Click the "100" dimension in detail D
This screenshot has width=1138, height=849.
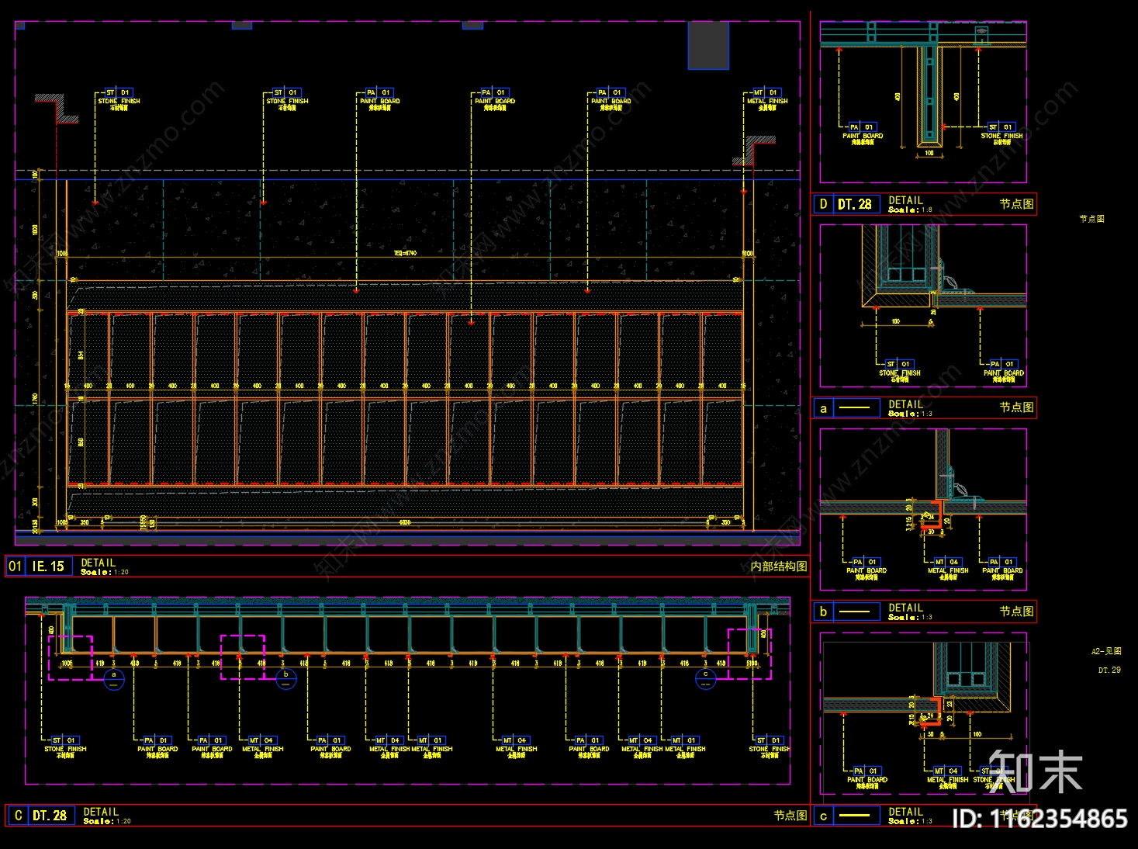(929, 154)
